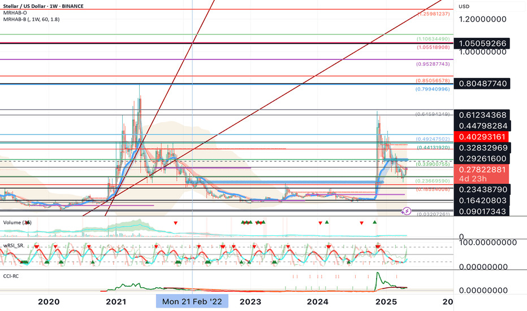Click the (0.44131920) level label
Screen dimensions: 527x311
pos(433,148)
